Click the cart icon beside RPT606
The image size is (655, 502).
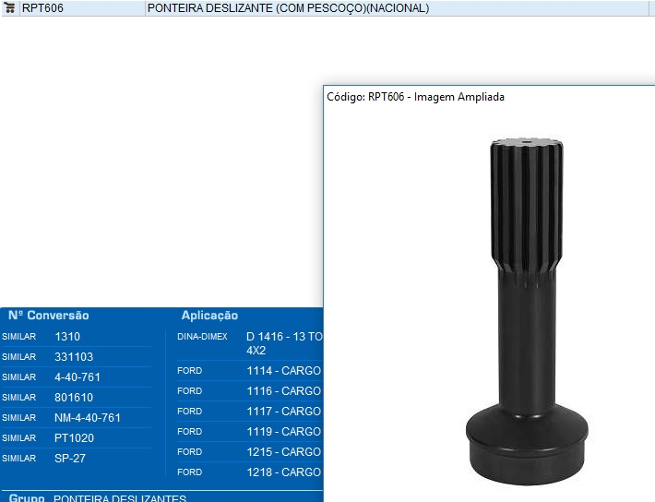tap(10, 8)
